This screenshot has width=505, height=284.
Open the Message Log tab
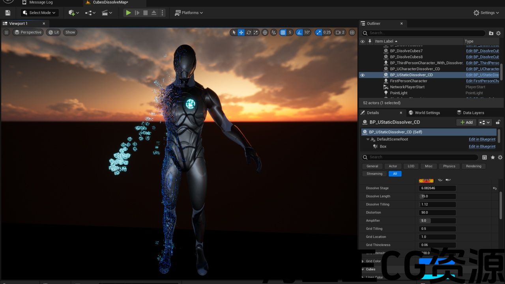[40, 2]
